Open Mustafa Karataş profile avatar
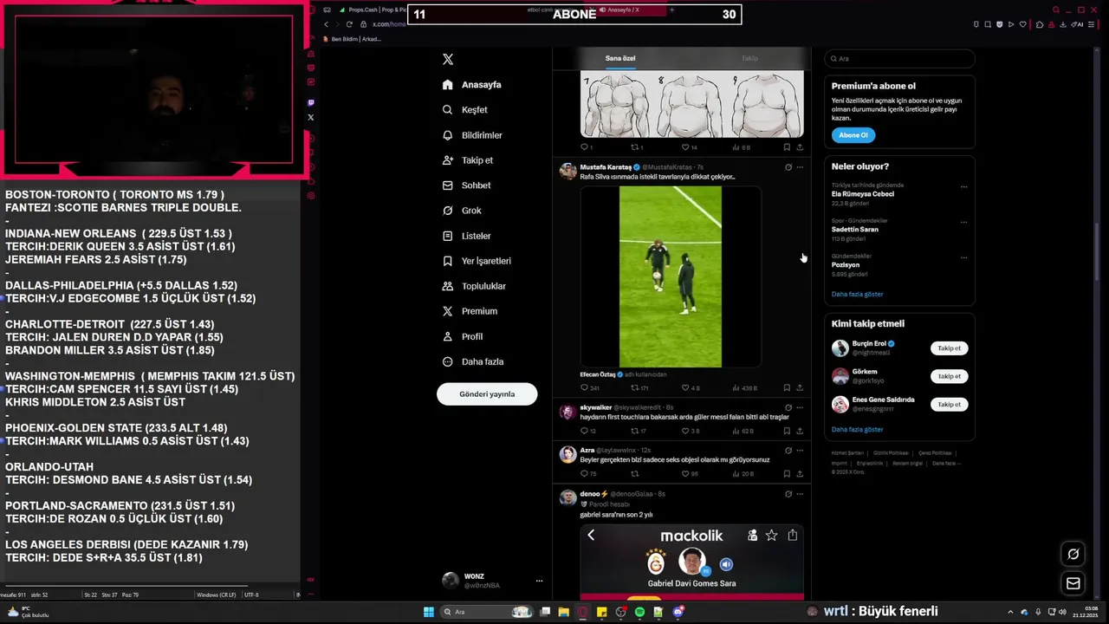 567,171
